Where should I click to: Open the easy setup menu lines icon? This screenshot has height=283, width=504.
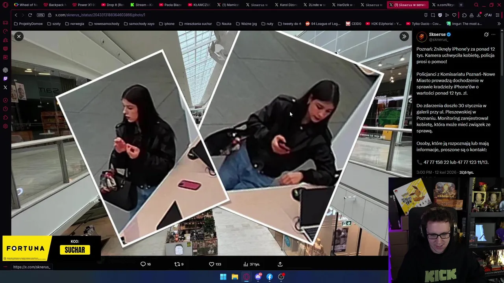pos(498,15)
